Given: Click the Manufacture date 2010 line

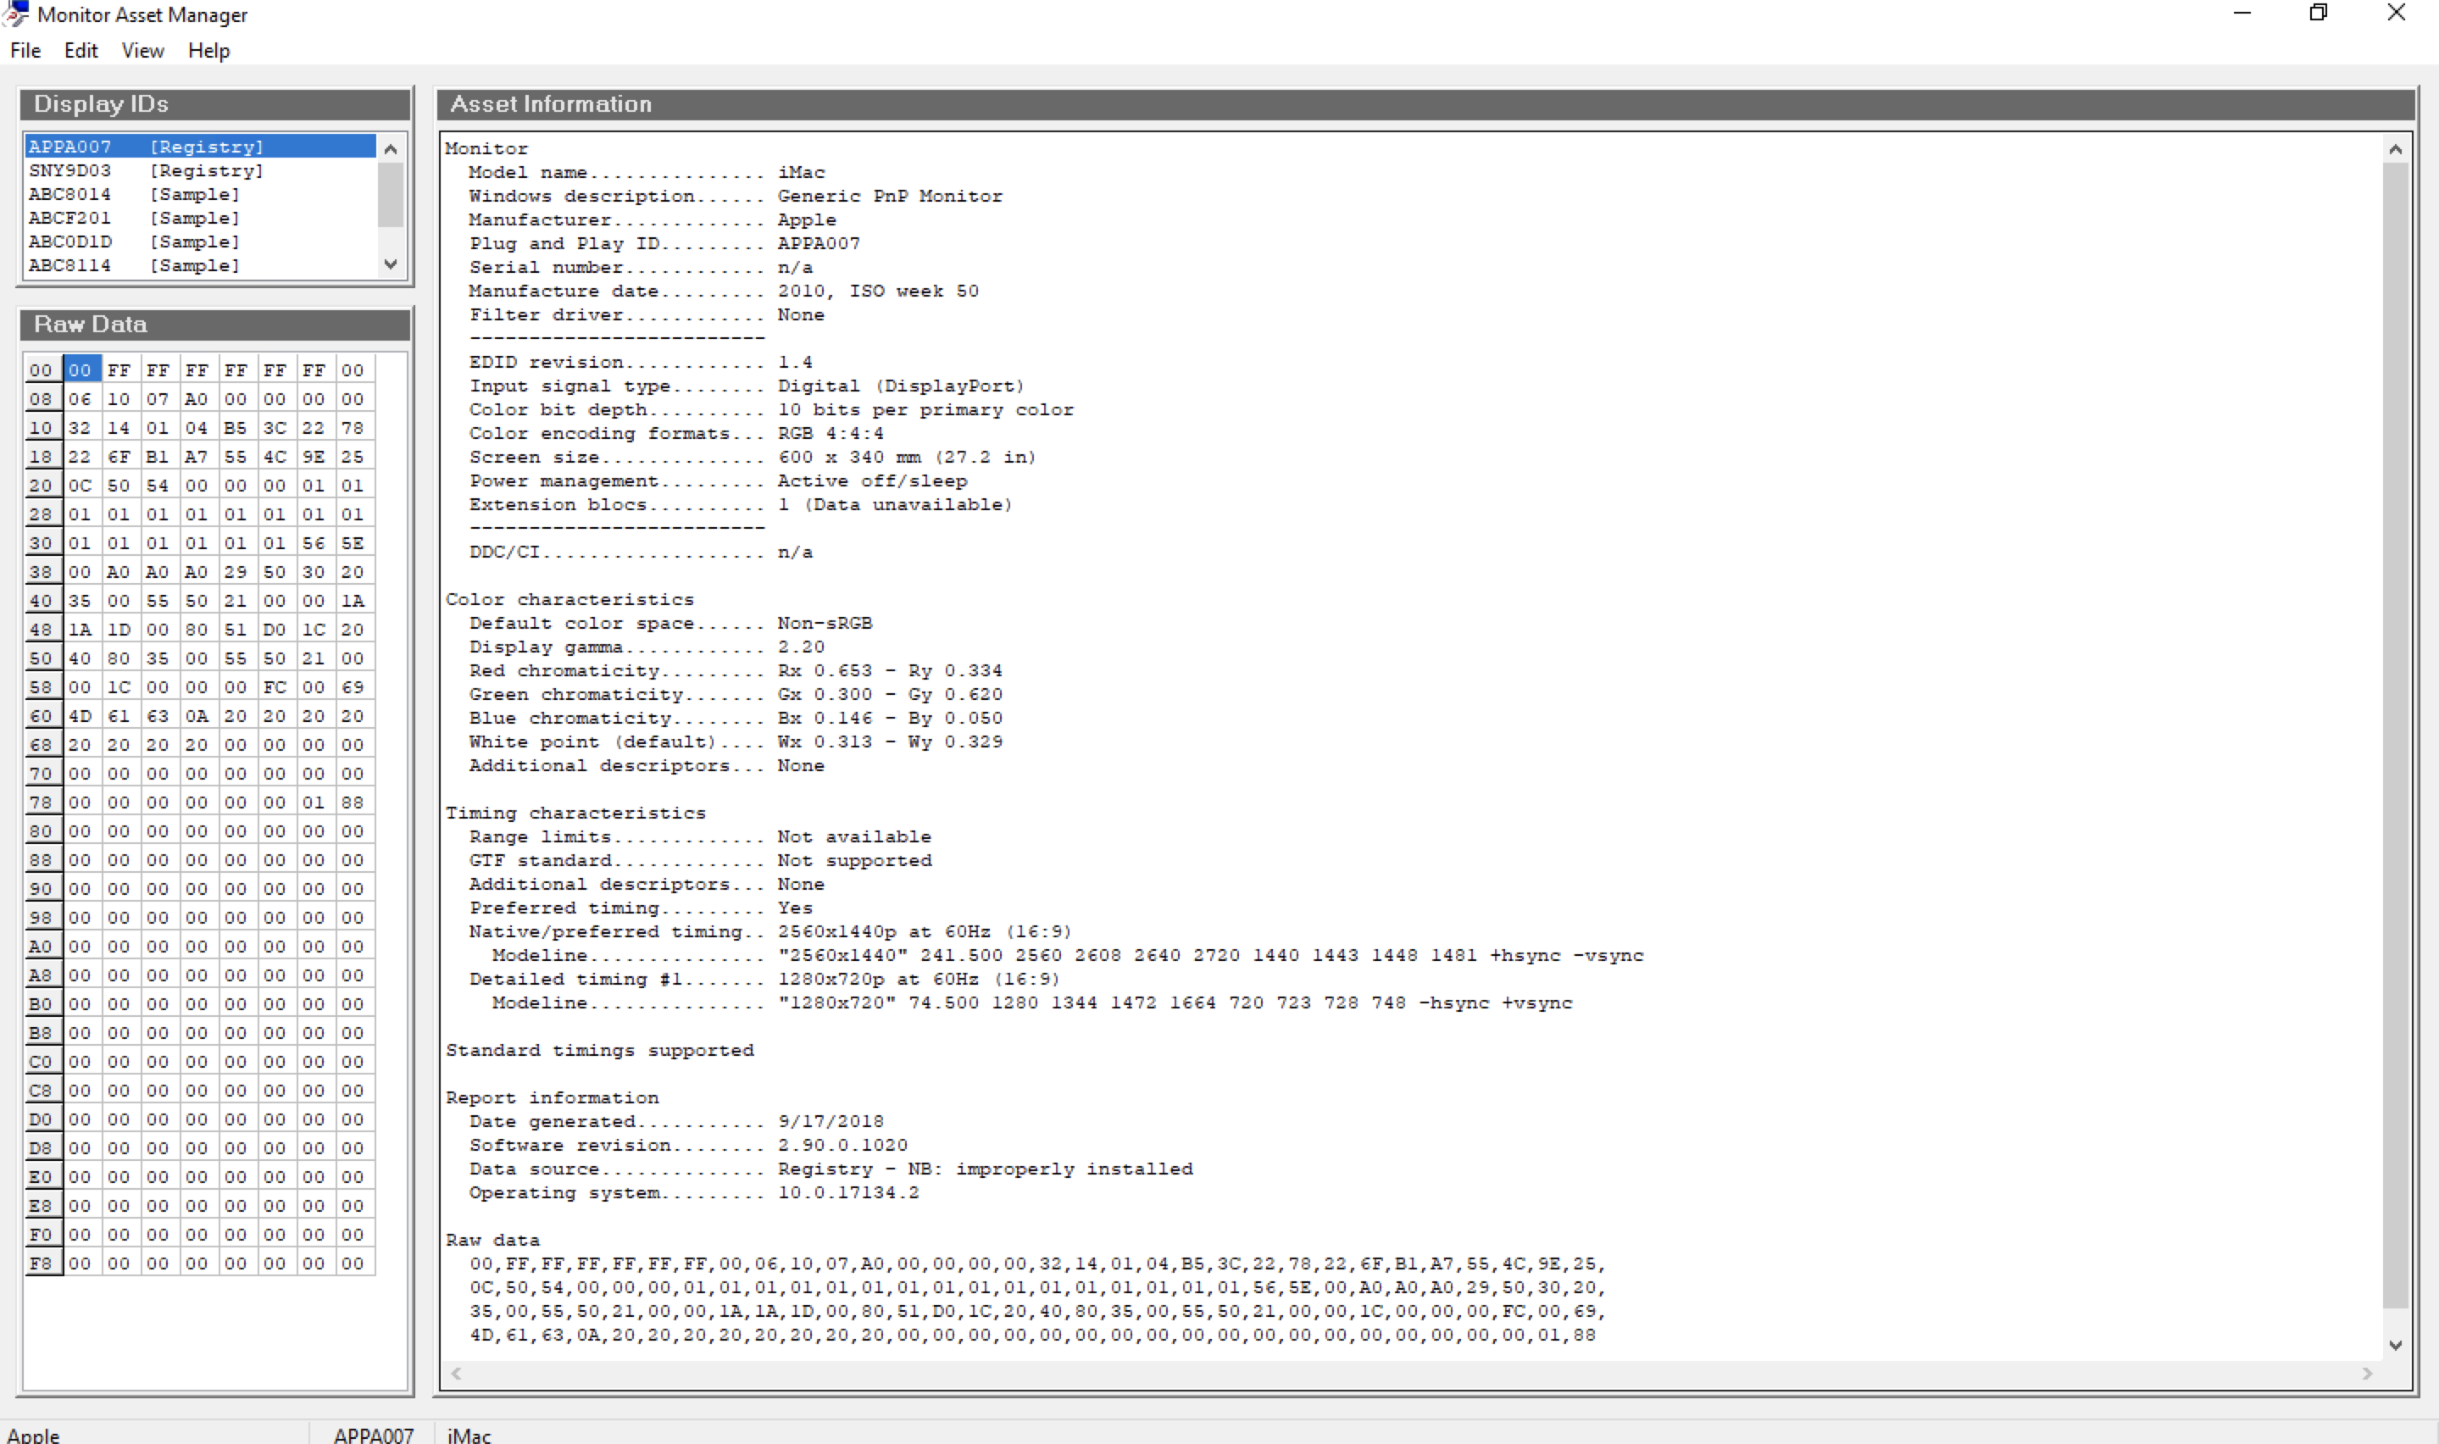Looking at the screenshot, I should 724,291.
